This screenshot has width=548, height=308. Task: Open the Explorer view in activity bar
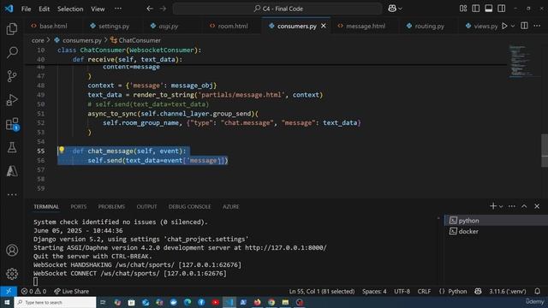coord(12,29)
